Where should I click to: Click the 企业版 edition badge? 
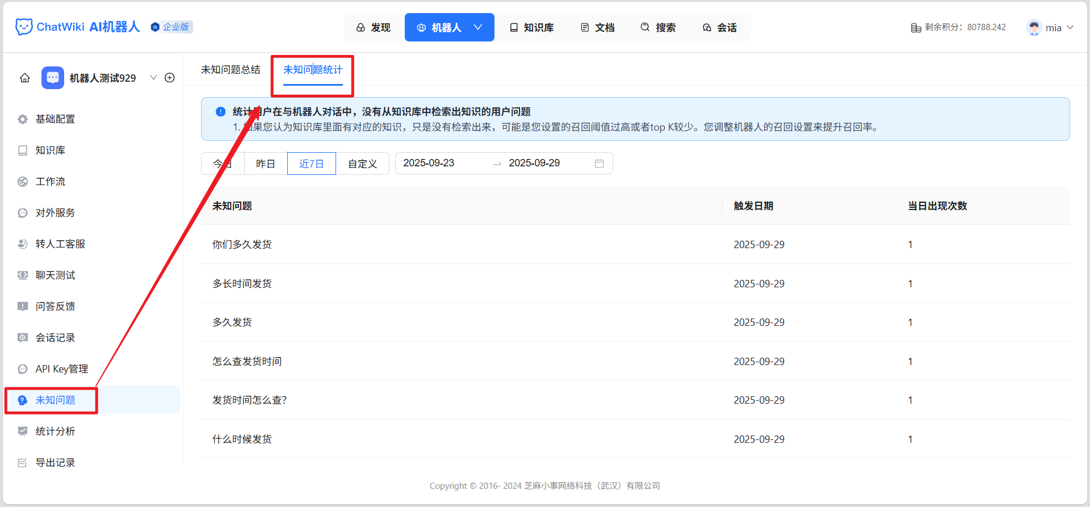pos(171,27)
